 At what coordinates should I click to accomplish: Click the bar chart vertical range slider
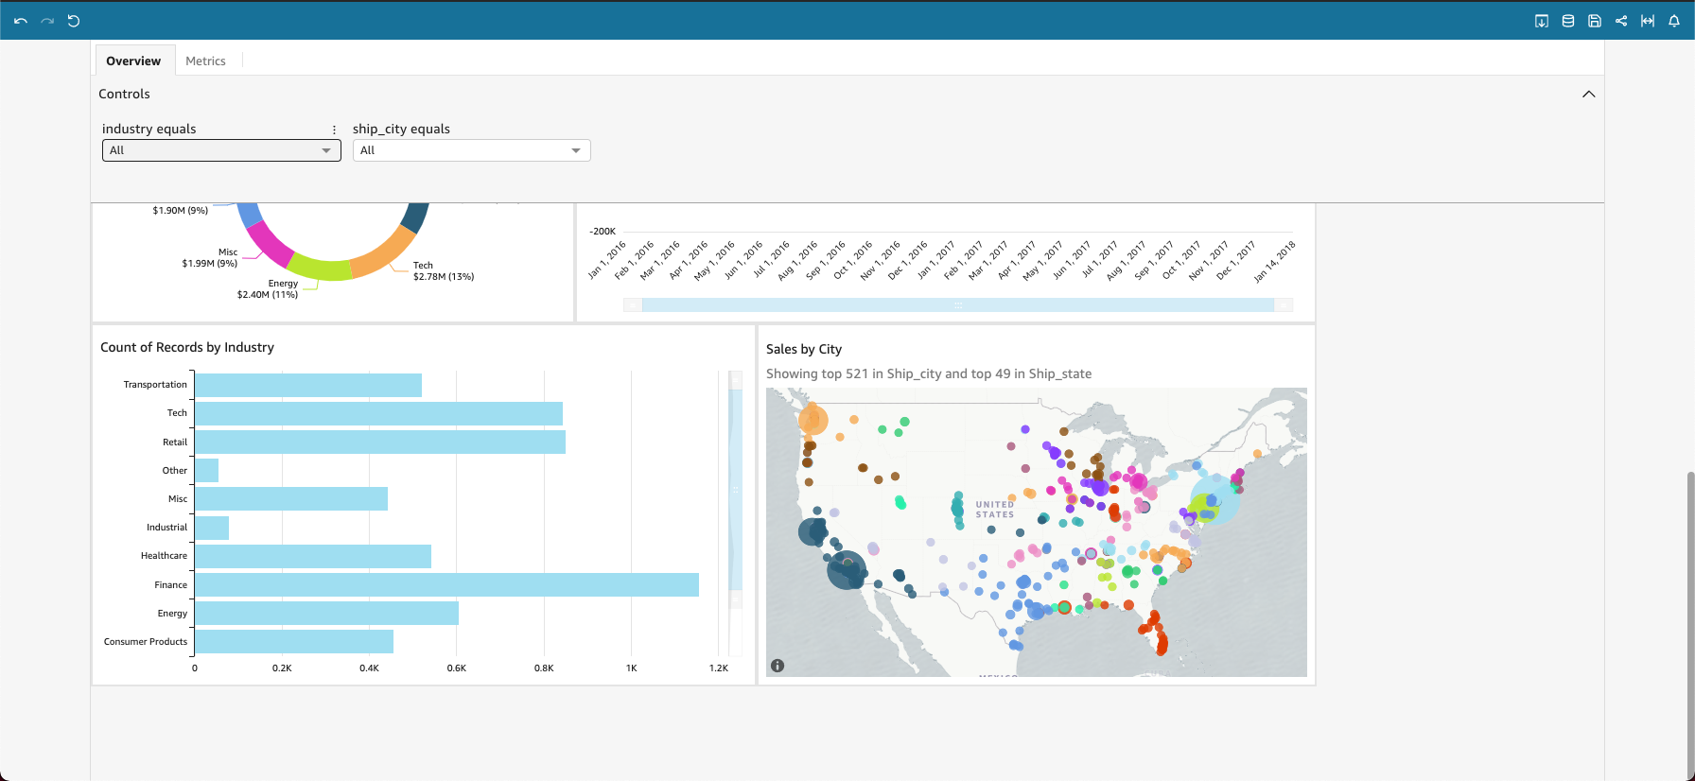[x=735, y=489]
